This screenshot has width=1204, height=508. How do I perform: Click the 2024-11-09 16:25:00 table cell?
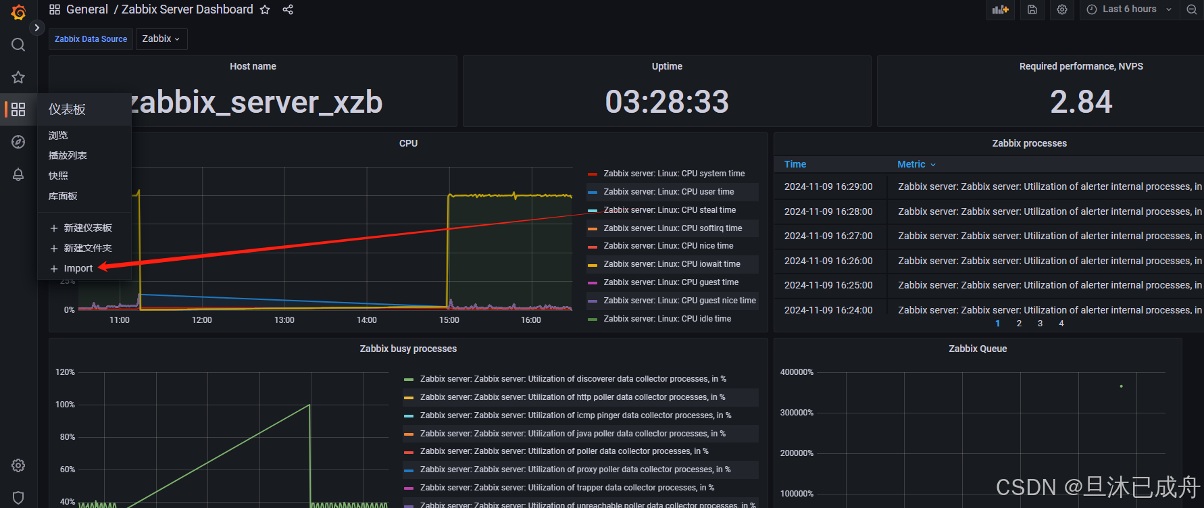tap(828, 285)
